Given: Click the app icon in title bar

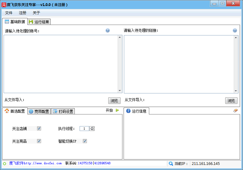Looking at the screenshot, I should tap(4, 5).
